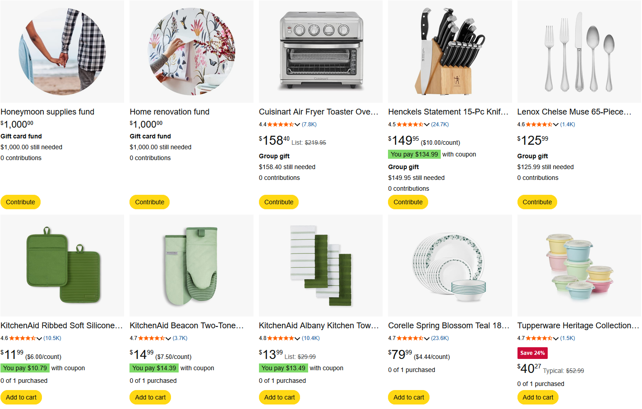Contribute to the Lenox flatware group gift
The height and width of the screenshot is (409, 642).
[x=537, y=202]
